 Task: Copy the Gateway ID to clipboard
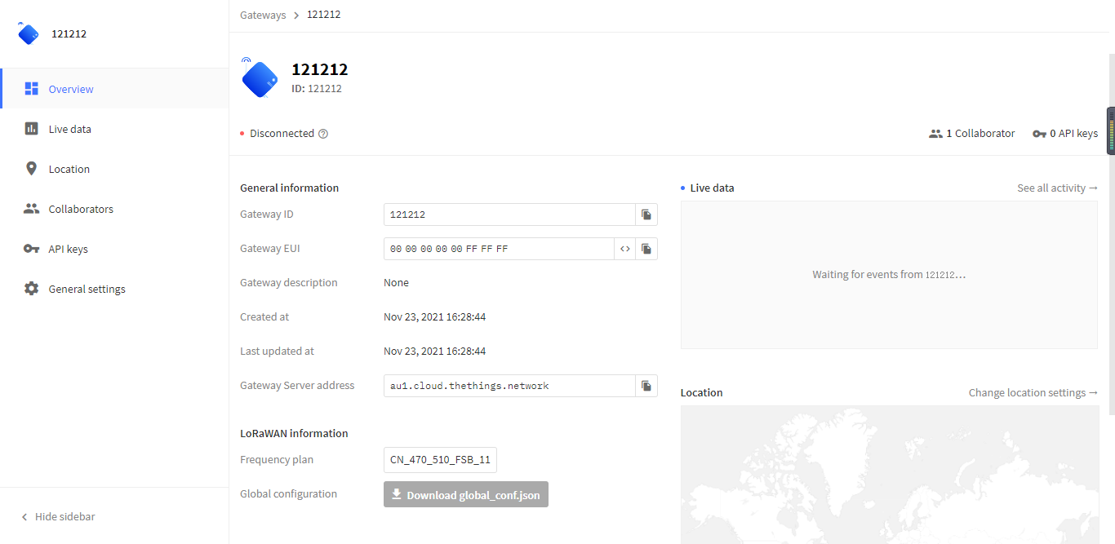(646, 215)
